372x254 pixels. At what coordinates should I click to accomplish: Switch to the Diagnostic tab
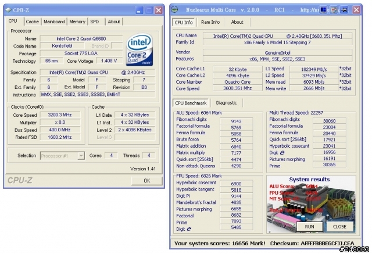point(226,103)
